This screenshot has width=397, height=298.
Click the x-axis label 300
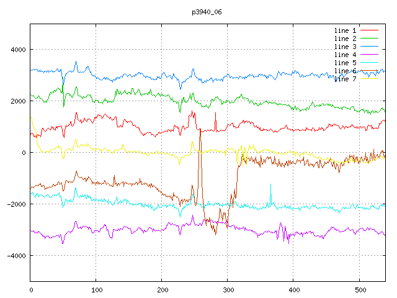(x=228, y=290)
